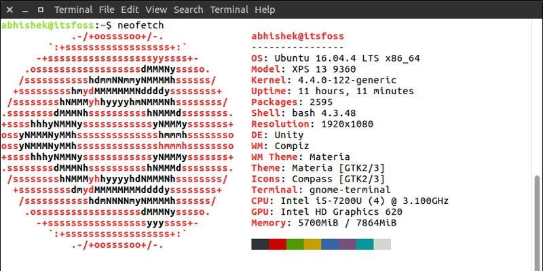
Task: Pick the purple color block
Action: point(348,245)
